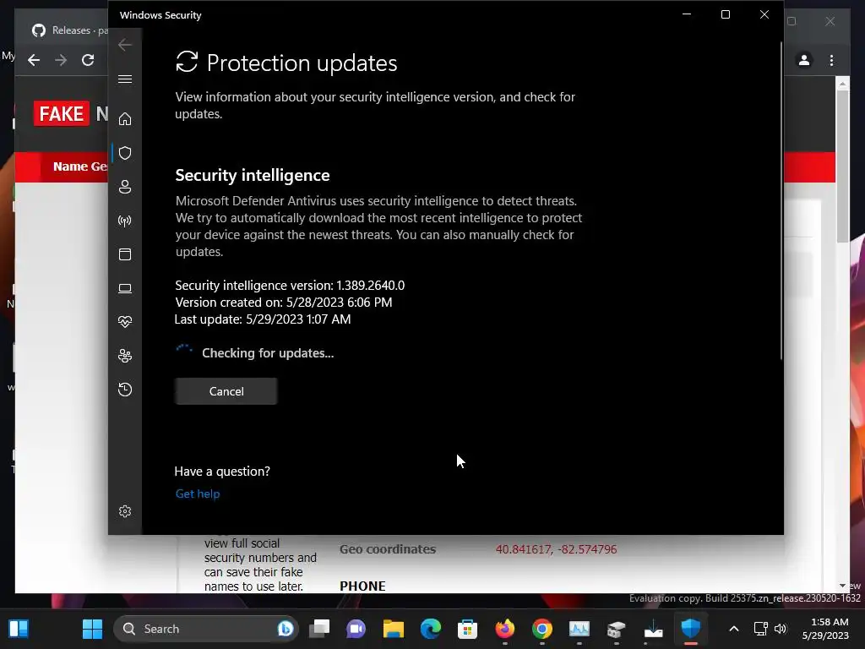Reload the browser page
865x649 pixels.
click(88, 60)
